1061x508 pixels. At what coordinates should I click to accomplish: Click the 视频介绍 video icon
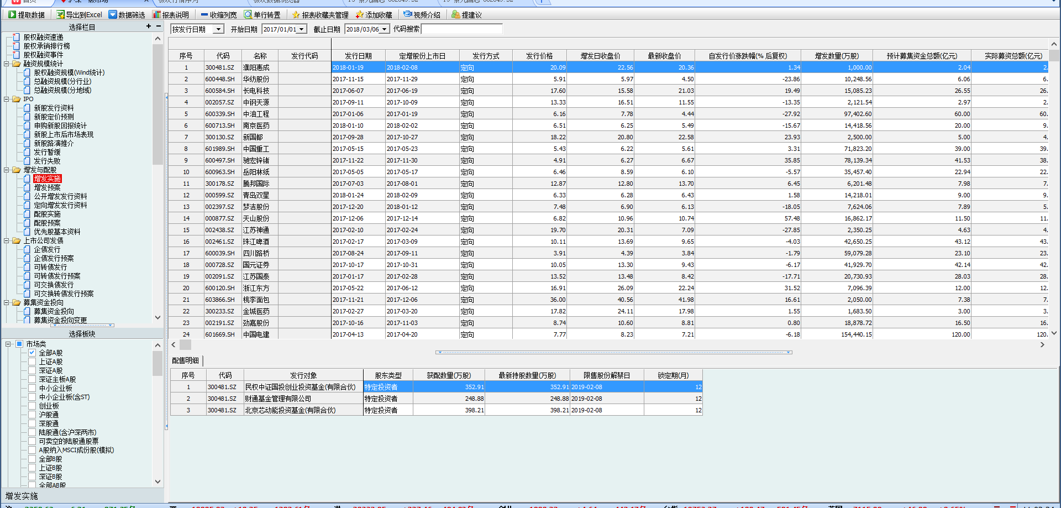[x=408, y=14]
